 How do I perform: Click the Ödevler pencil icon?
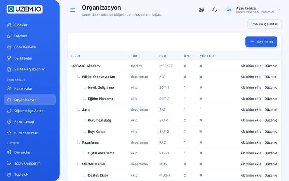point(9,36)
